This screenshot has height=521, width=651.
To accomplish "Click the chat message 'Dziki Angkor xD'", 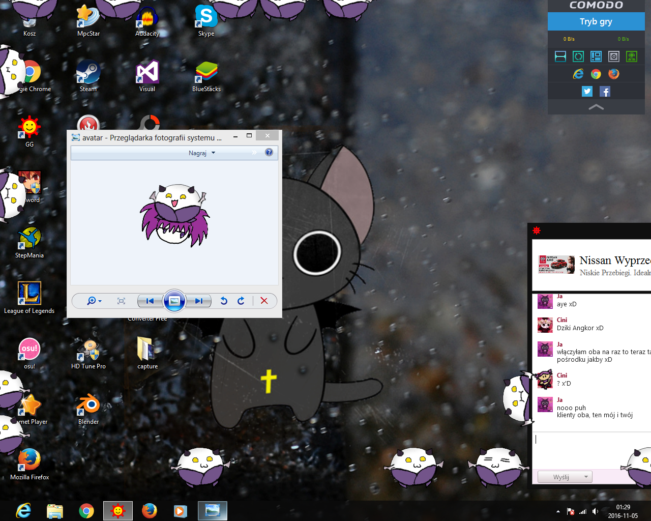I will tap(580, 328).
